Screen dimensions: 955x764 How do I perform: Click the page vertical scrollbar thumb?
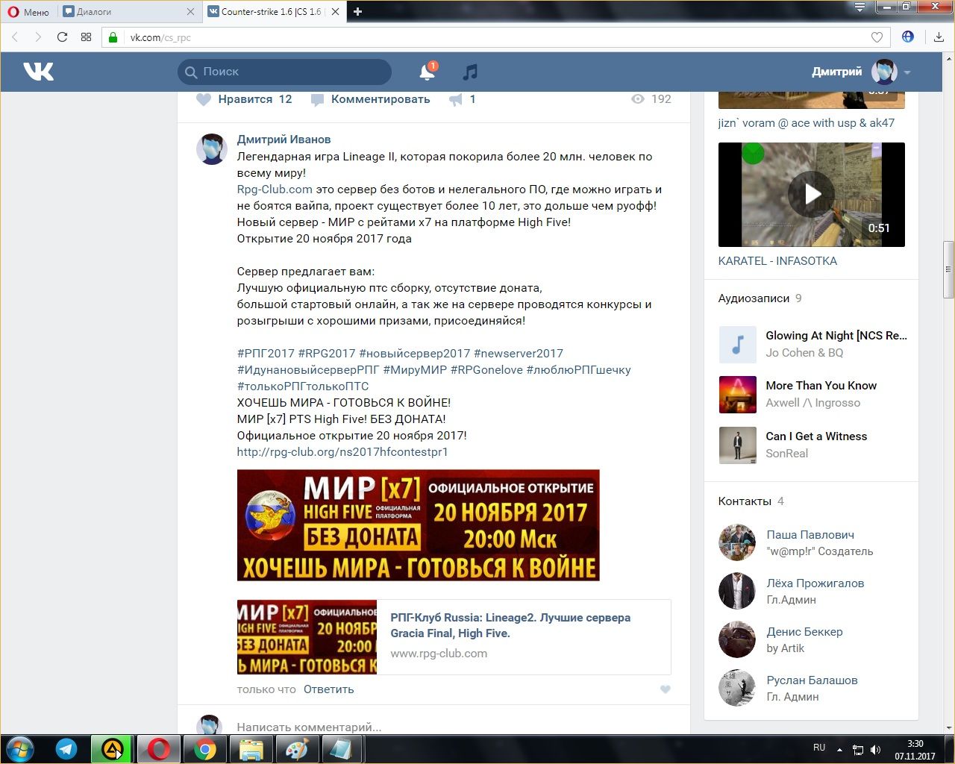pyautogui.click(x=948, y=269)
